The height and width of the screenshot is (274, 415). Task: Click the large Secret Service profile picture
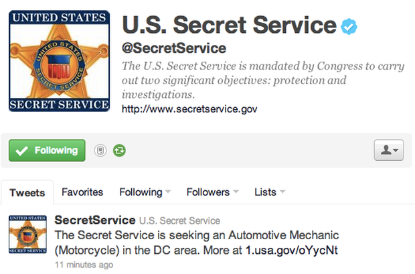pos(60,61)
